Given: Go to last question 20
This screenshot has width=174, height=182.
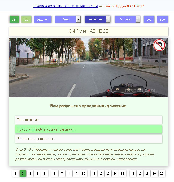Looking at the screenshot, I should 162,174.
